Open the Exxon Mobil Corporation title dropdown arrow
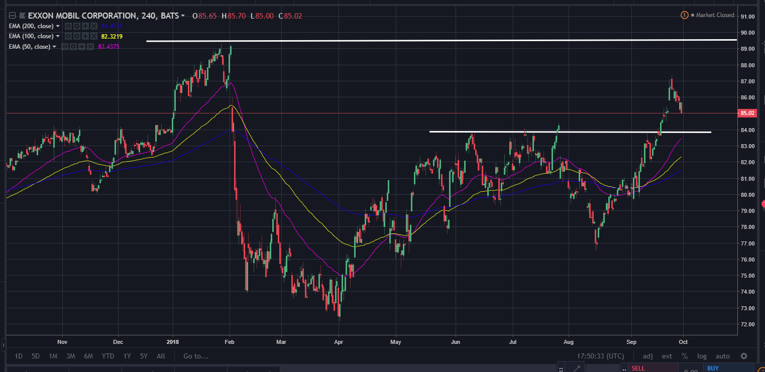 click(182, 16)
